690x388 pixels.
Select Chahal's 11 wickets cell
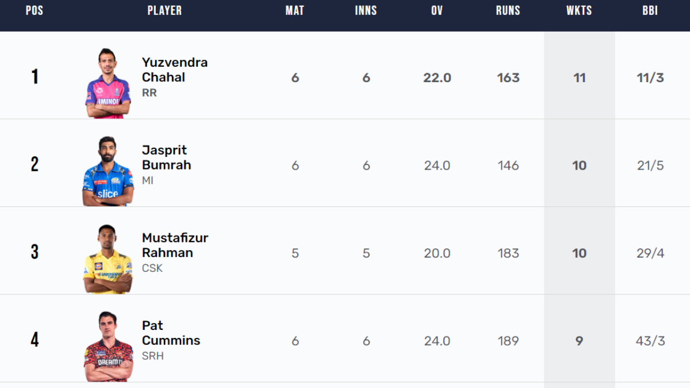pyautogui.click(x=579, y=78)
